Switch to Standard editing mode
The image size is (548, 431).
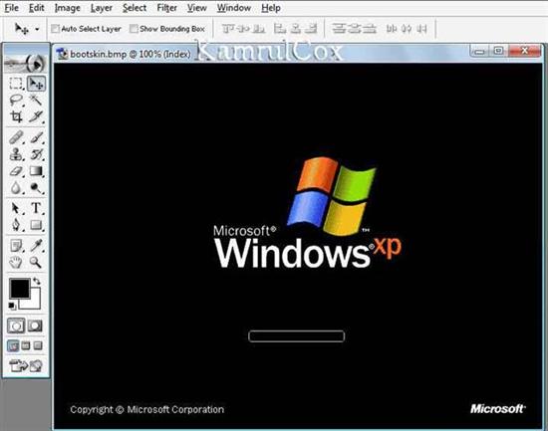click(16, 325)
